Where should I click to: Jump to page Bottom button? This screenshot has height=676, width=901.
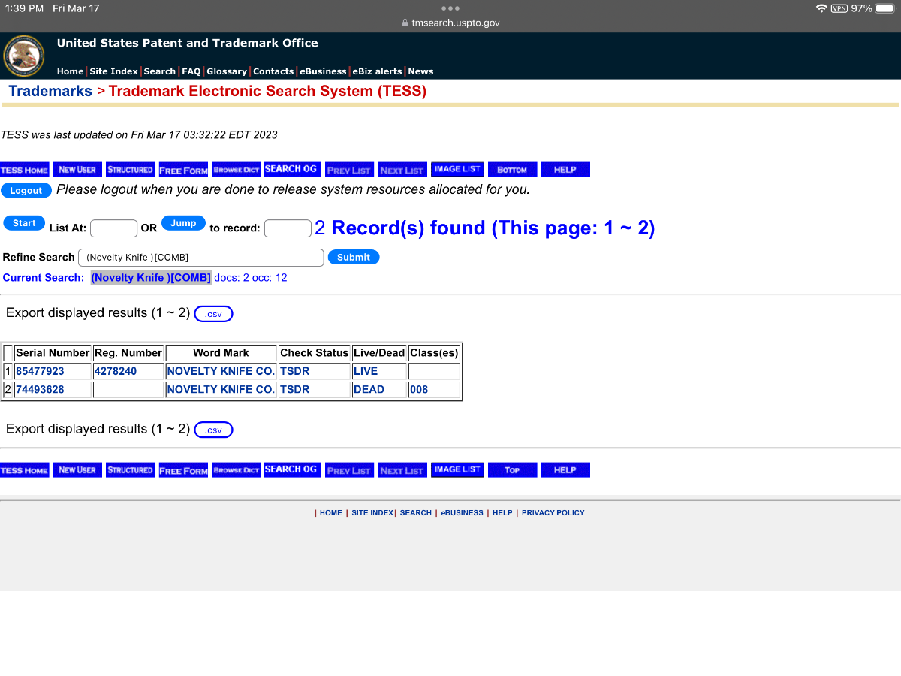point(513,170)
